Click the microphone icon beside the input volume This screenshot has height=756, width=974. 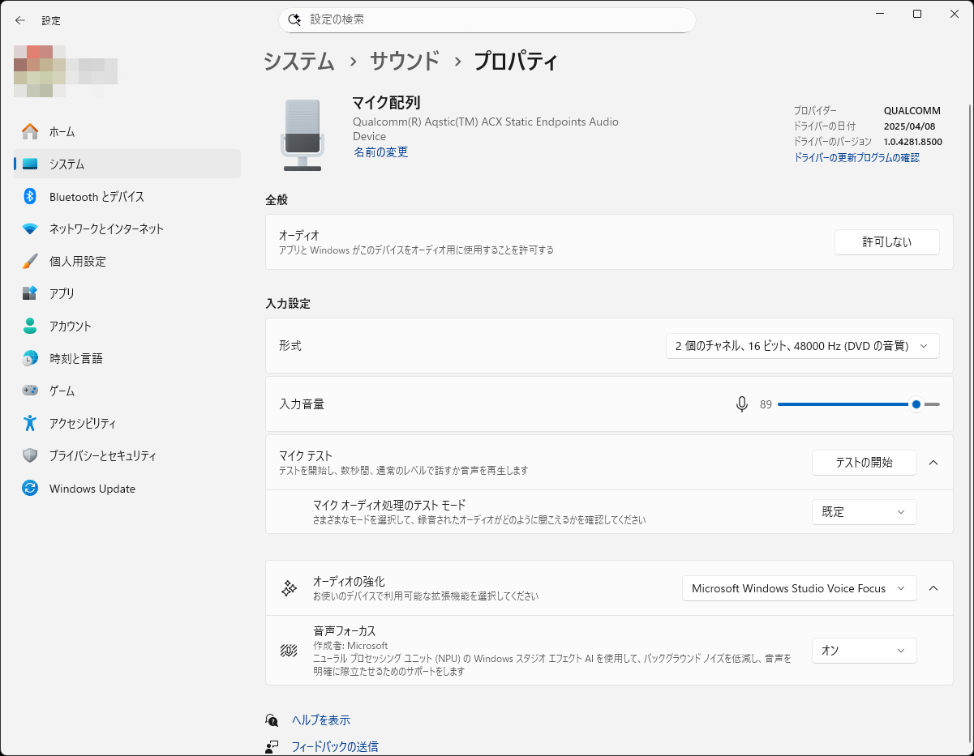[x=741, y=404]
